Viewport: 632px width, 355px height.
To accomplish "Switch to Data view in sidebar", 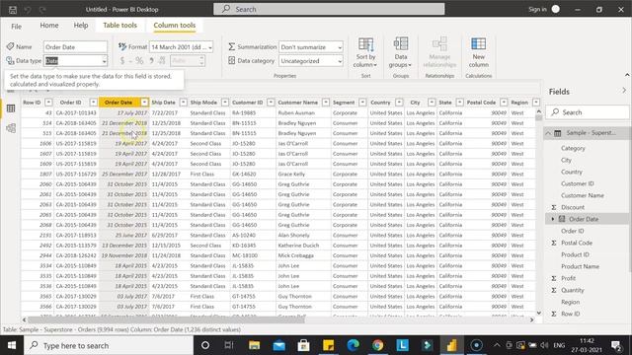I will tap(11, 108).
